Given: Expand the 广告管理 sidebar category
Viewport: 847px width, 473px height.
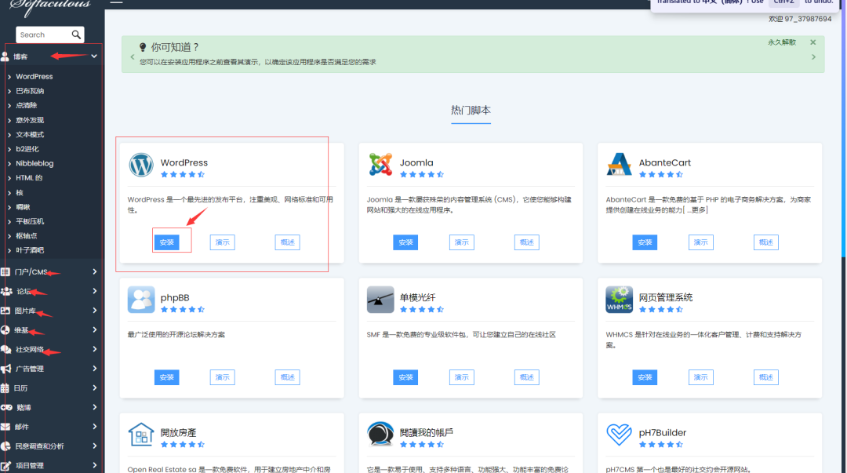Looking at the screenshot, I should (x=94, y=369).
